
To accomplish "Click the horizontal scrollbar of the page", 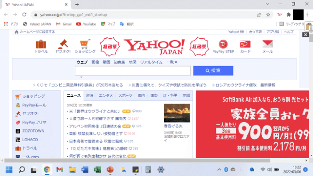I will [x=137, y=160].
